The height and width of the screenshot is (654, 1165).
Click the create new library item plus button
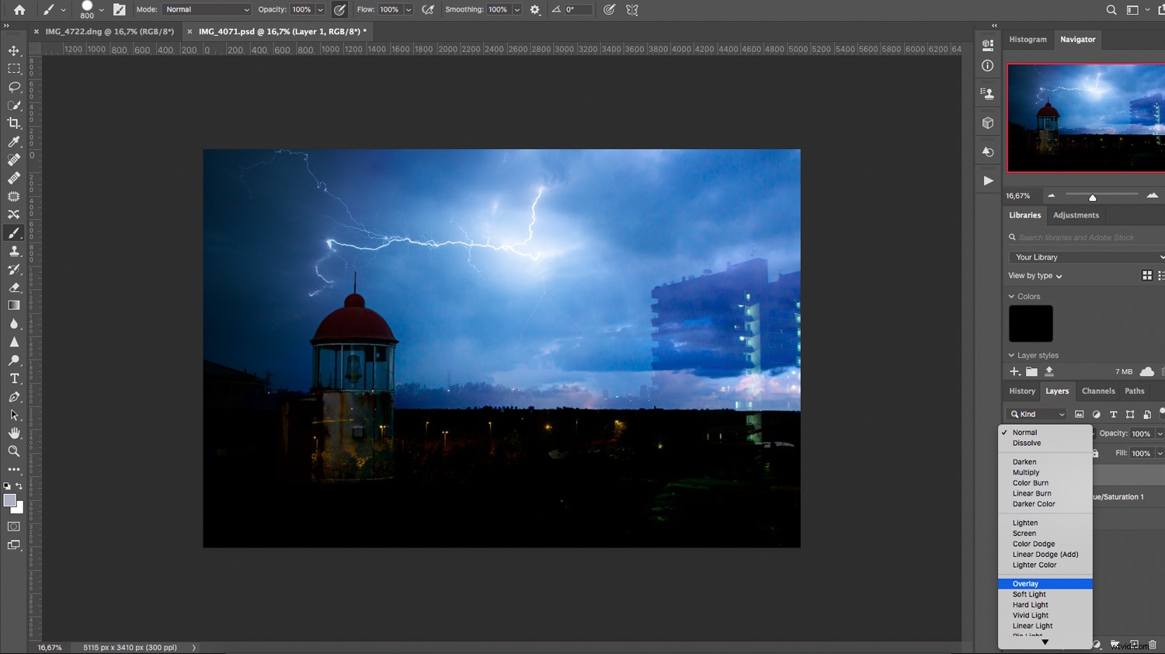tap(1014, 371)
